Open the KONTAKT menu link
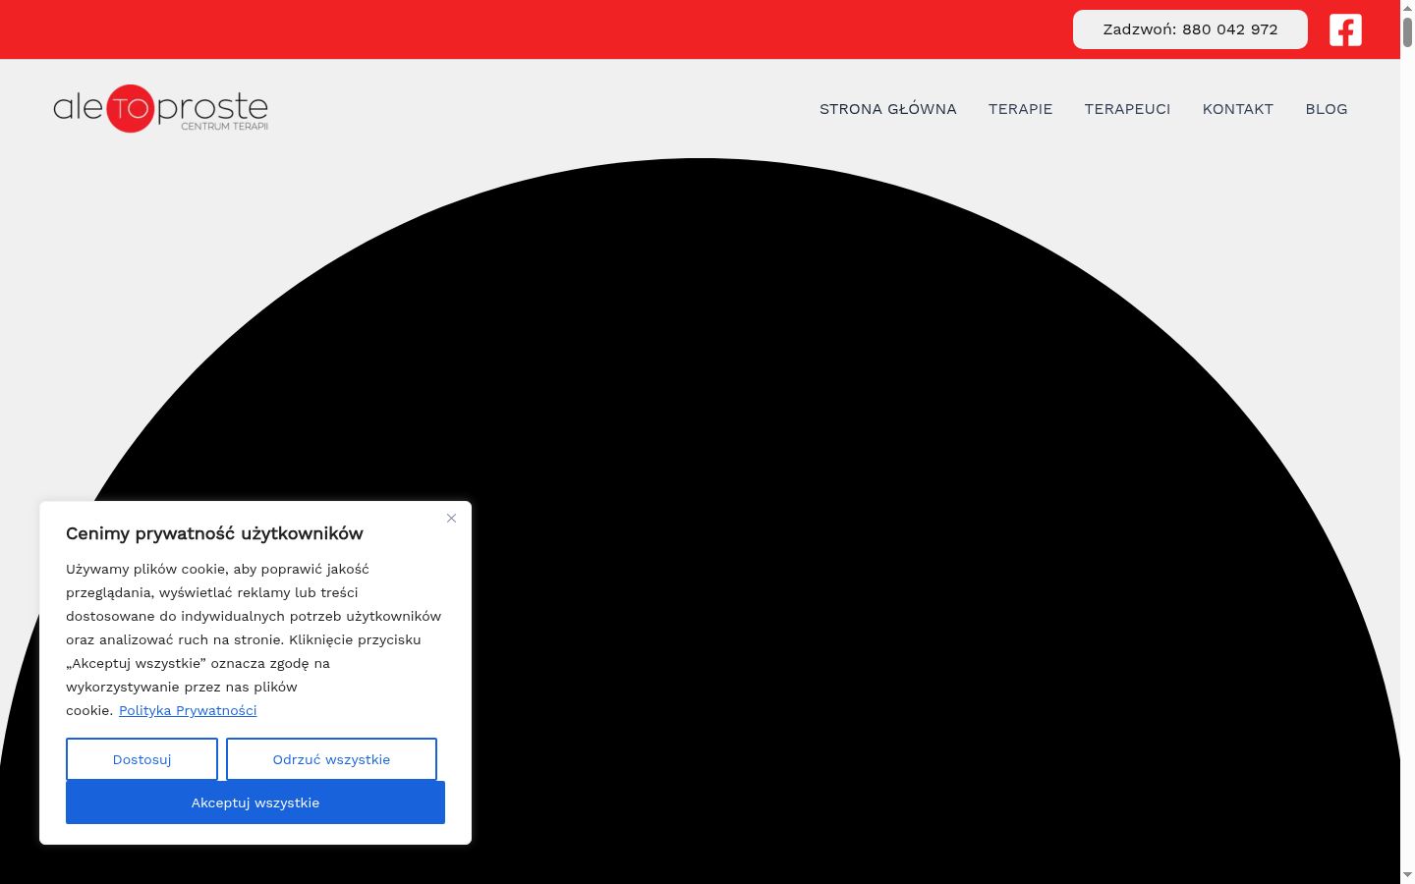The image size is (1415, 884). pyautogui.click(x=1238, y=109)
